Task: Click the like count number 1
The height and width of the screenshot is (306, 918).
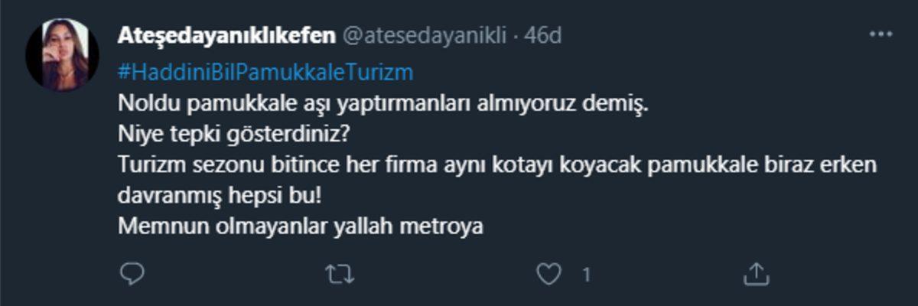Action: (585, 274)
